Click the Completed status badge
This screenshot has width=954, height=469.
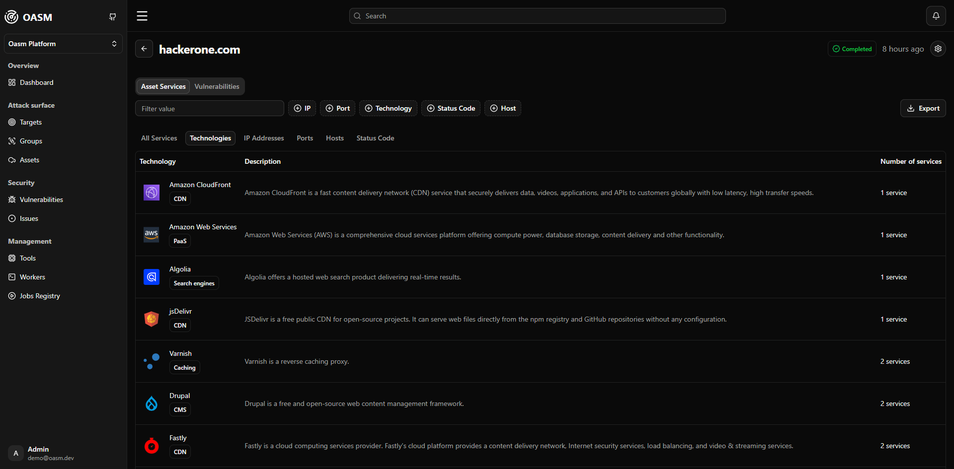point(852,49)
